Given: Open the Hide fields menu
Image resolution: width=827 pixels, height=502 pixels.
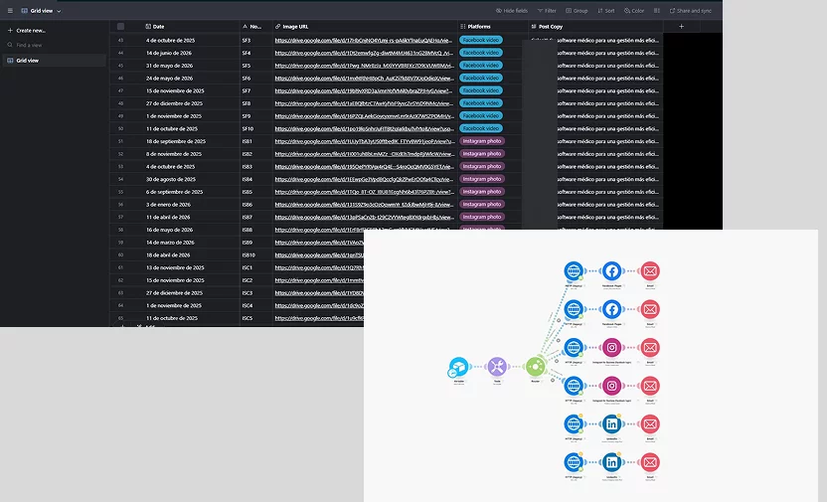Looking at the screenshot, I should click(x=512, y=10).
